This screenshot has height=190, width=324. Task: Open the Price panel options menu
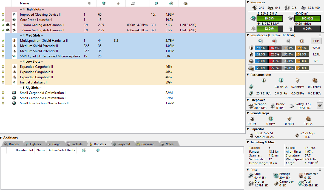(320, 170)
